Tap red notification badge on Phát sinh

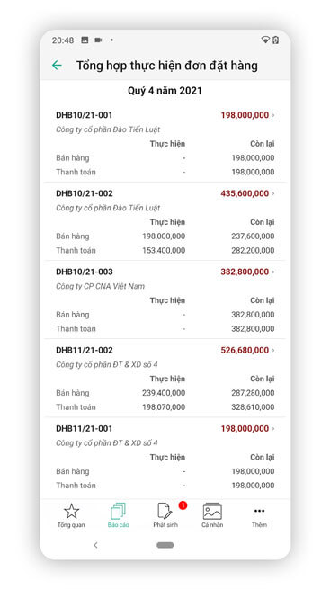(183, 505)
